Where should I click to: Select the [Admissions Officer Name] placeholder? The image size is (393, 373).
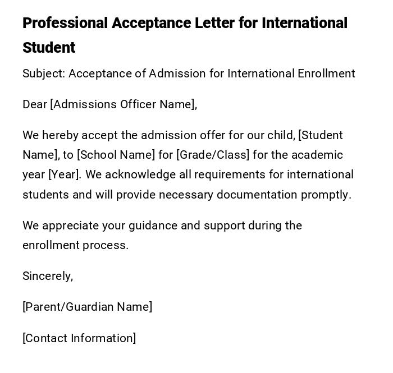tap(123, 104)
